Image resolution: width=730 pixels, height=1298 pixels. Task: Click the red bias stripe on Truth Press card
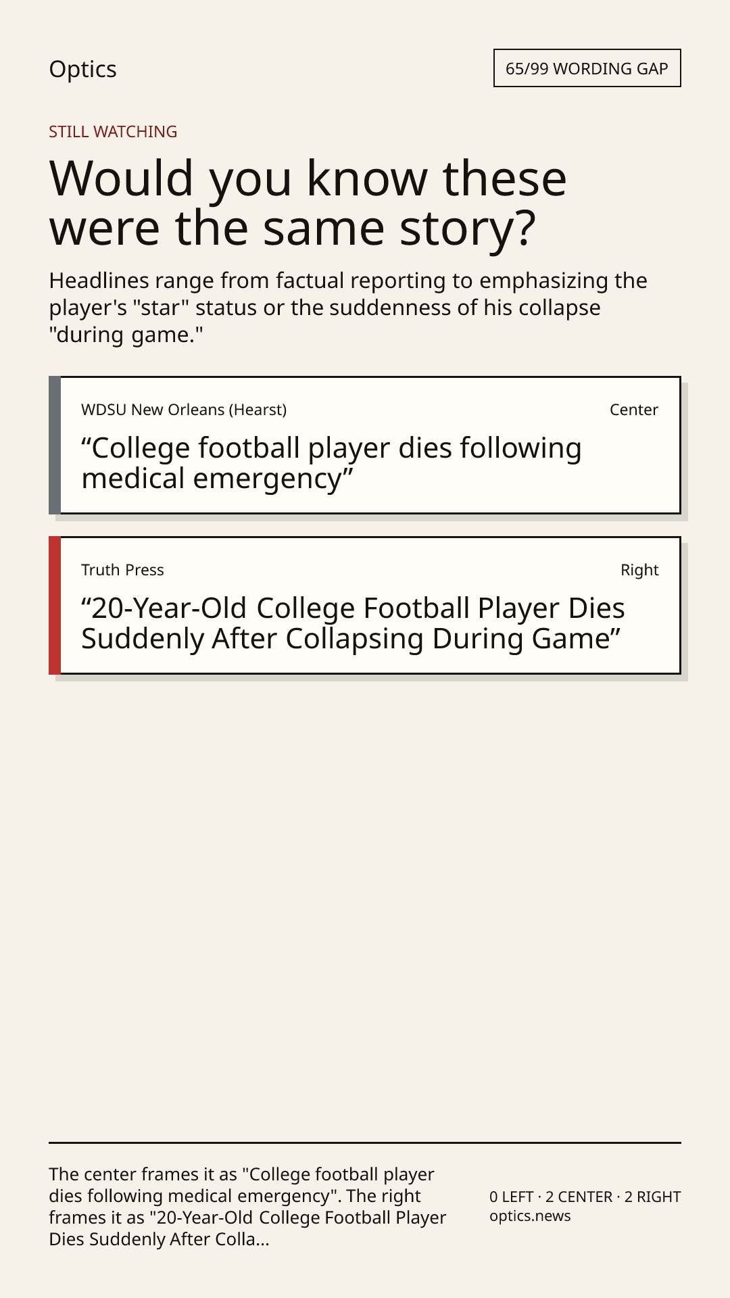[55, 606]
